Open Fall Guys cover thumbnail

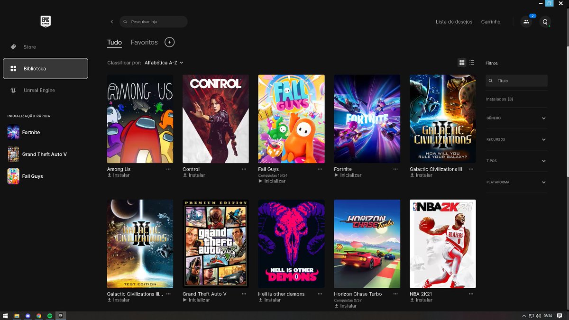click(291, 119)
